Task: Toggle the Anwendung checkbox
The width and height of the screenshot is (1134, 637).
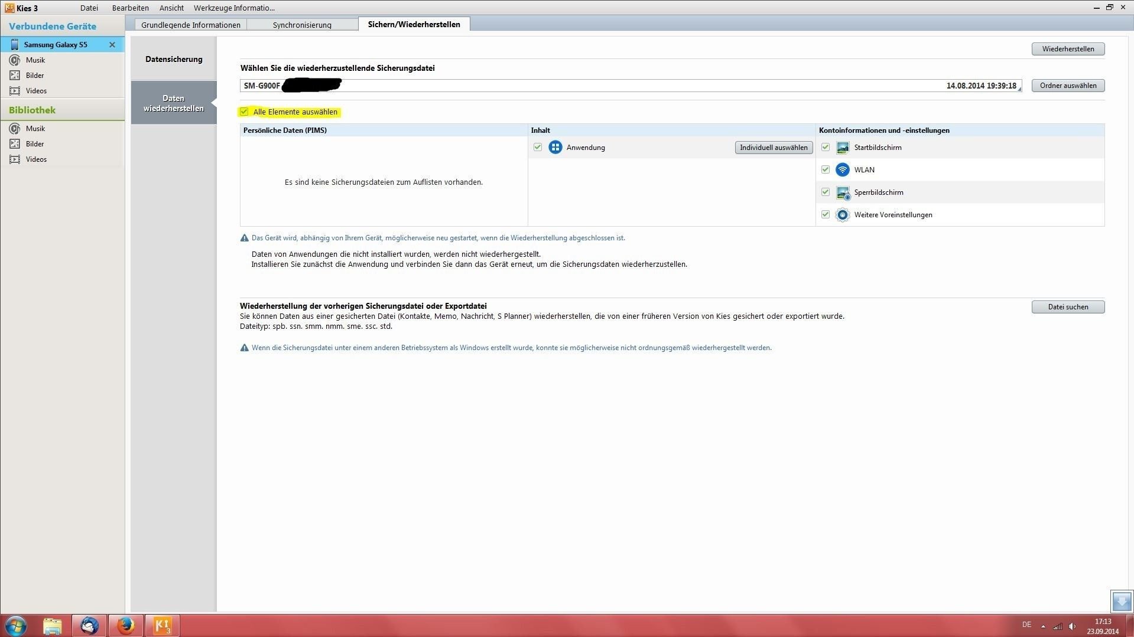Action: [x=538, y=147]
